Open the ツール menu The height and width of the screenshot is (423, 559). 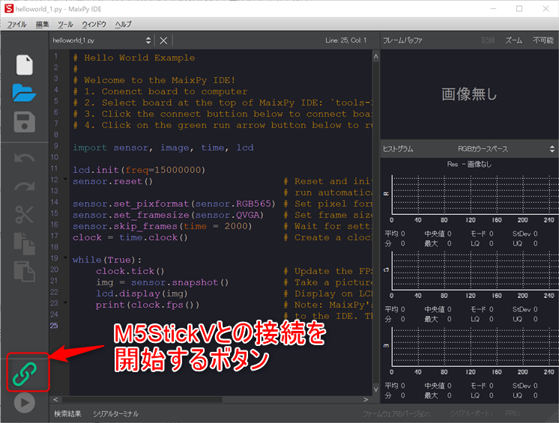(65, 24)
